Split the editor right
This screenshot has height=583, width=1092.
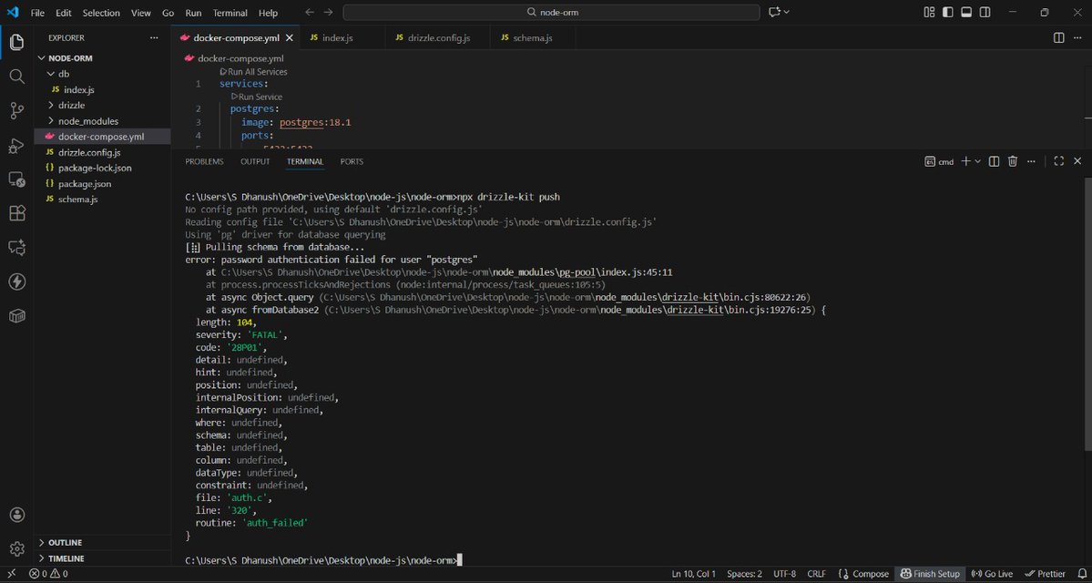[x=1058, y=37]
